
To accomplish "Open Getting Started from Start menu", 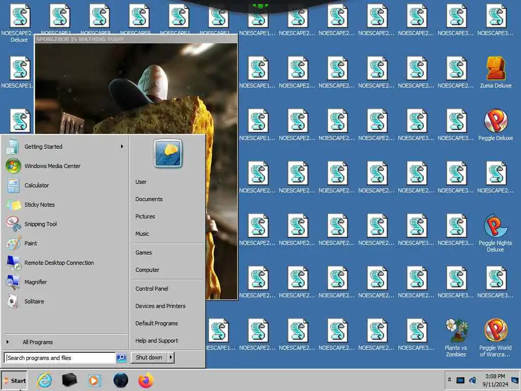I will (65, 147).
